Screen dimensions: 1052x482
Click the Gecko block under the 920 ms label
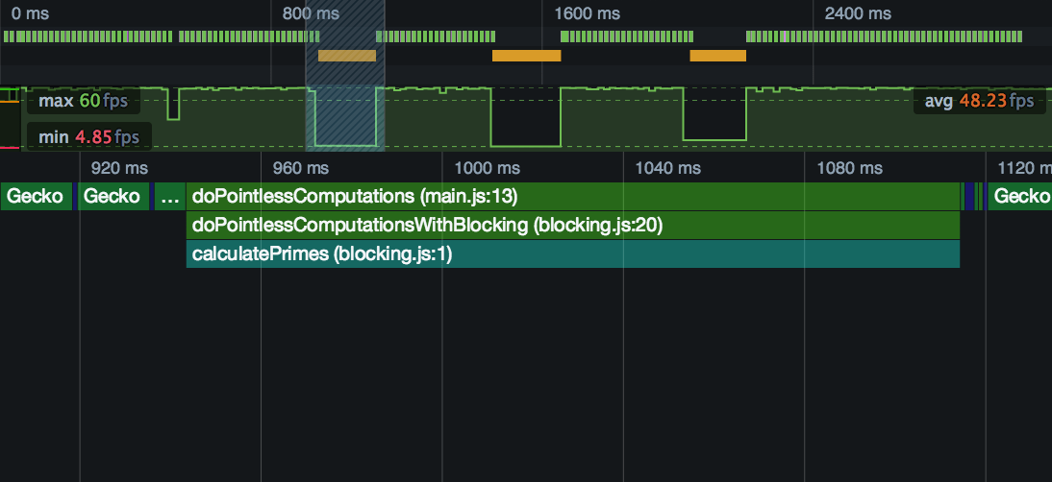(113, 197)
